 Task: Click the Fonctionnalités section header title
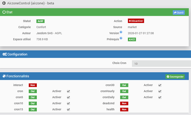tap(18, 76)
